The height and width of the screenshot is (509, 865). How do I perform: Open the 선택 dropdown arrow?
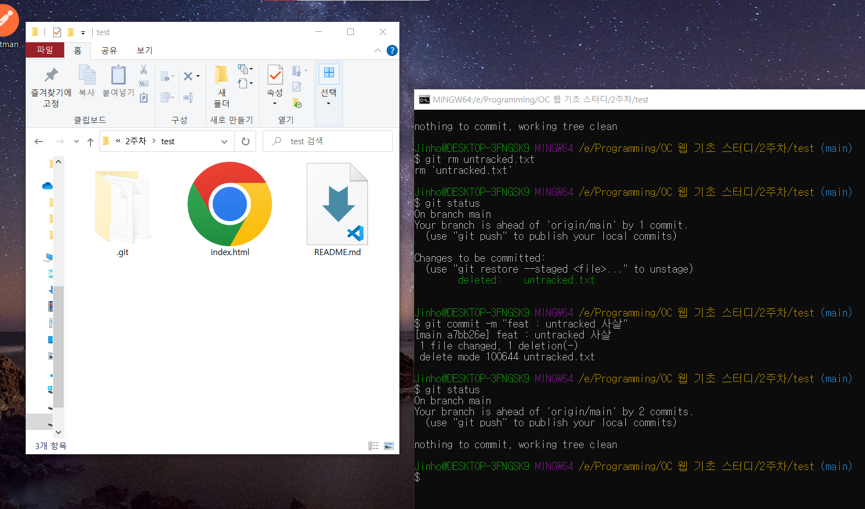click(329, 104)
